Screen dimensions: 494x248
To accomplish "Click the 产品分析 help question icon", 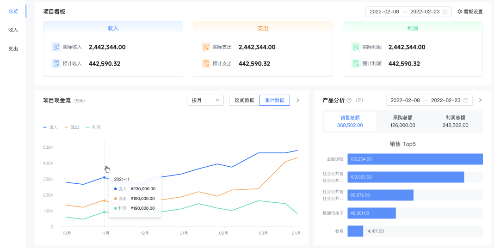I will (x=349, y=100).
